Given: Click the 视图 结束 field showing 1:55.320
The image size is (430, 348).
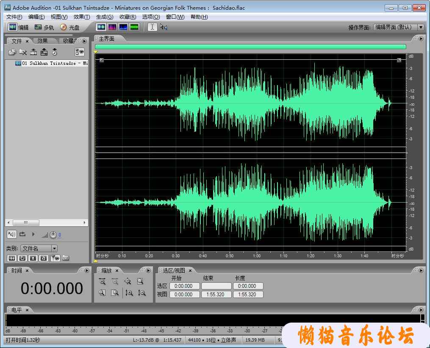Looking at the screenshot, I should pos(216,295).
